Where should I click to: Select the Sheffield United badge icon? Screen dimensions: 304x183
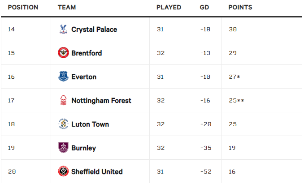63,171
